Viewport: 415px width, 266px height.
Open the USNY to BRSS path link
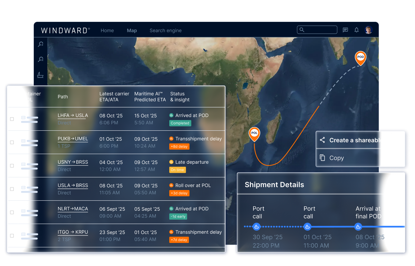[x=73, y=162]
